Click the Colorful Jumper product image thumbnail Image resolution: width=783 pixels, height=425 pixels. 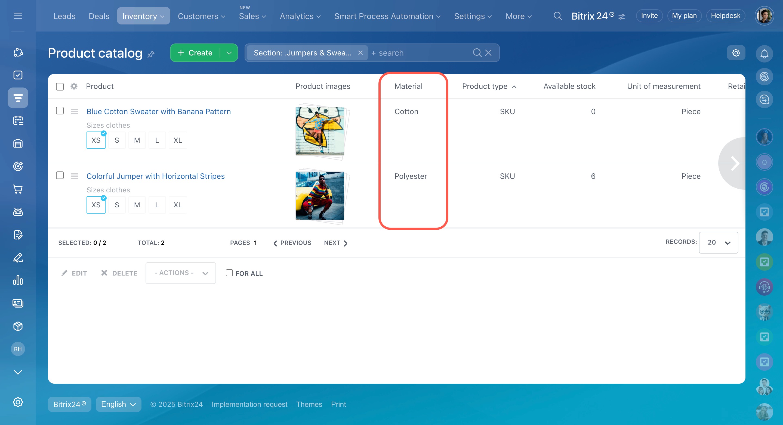320,196
